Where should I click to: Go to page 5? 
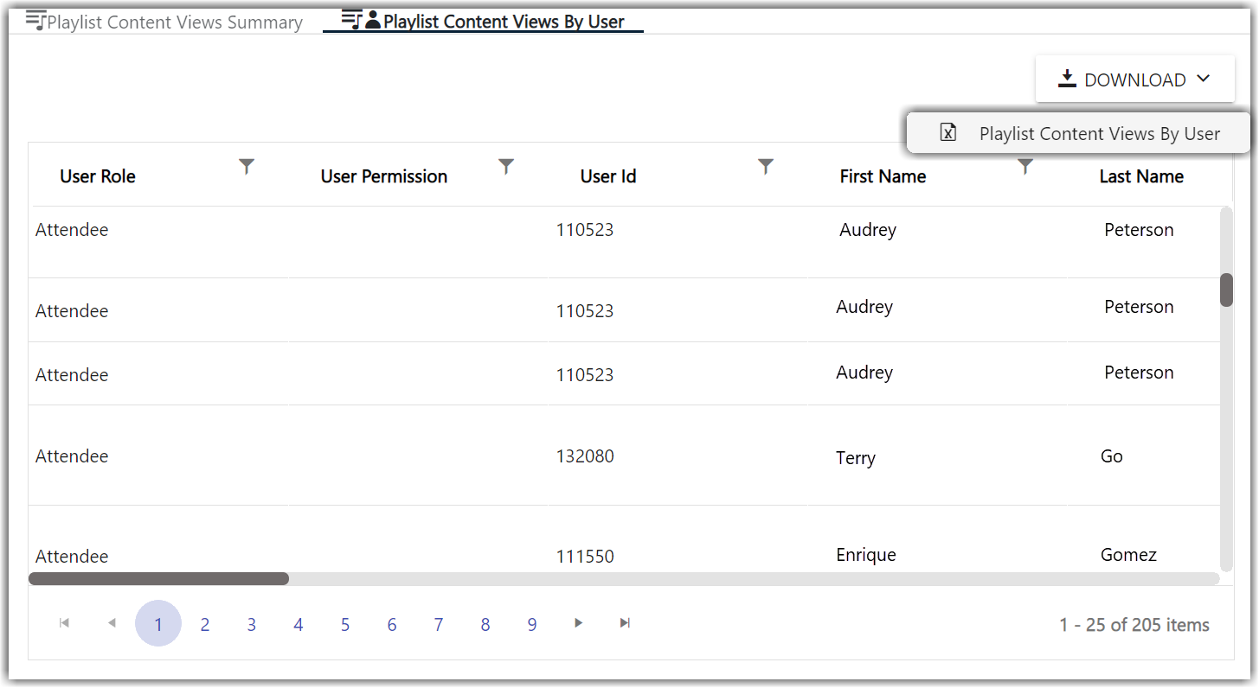(345, 624)
